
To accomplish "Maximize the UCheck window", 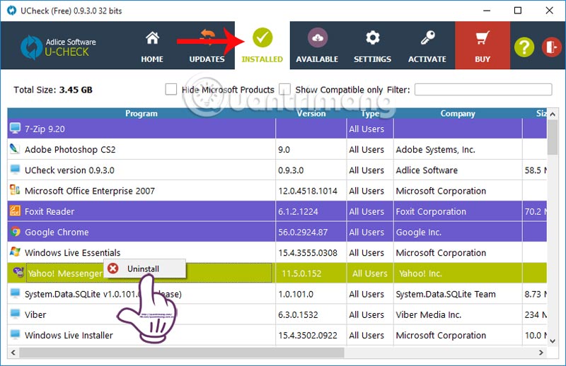I will (518, 11).
